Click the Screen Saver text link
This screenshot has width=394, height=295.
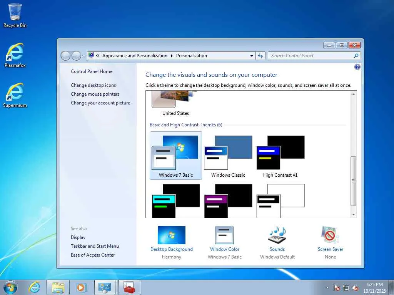330,249
